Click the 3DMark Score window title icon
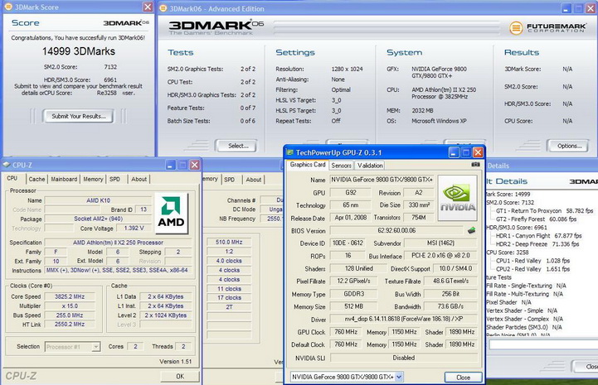 pyautogui.click(x=7, y=7)
